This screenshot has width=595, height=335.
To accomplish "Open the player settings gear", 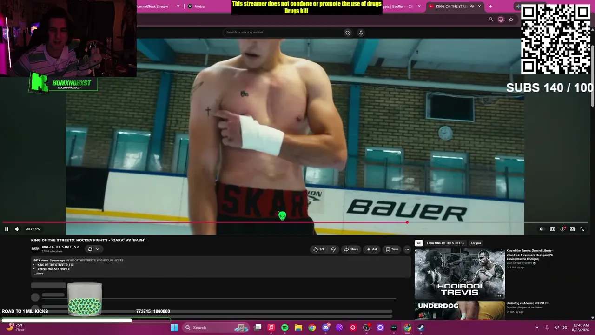I will [x=562, y=229].
